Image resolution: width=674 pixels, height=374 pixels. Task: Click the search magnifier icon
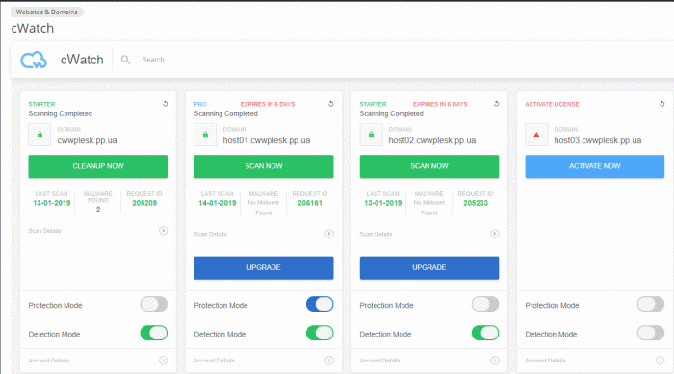[x=125, y=60]
